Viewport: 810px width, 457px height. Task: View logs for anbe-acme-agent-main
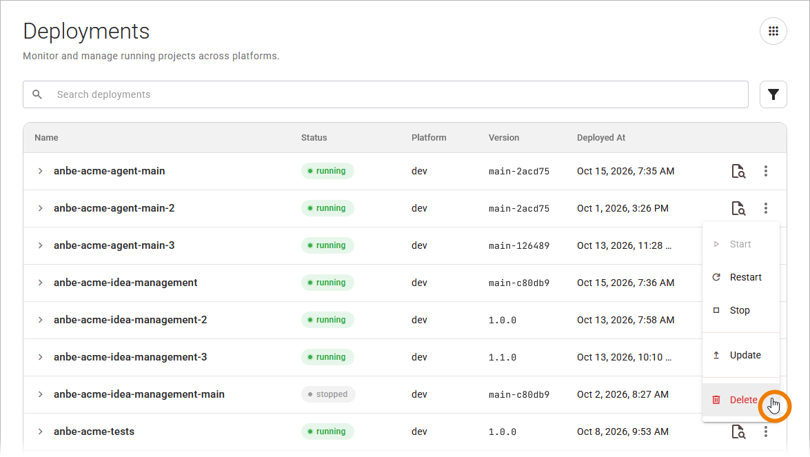tap(738, 171)
